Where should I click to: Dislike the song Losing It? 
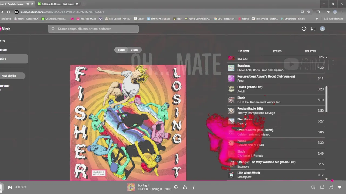[176, 187]
